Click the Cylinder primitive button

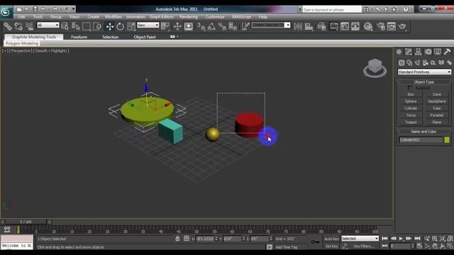pos(411,108)
